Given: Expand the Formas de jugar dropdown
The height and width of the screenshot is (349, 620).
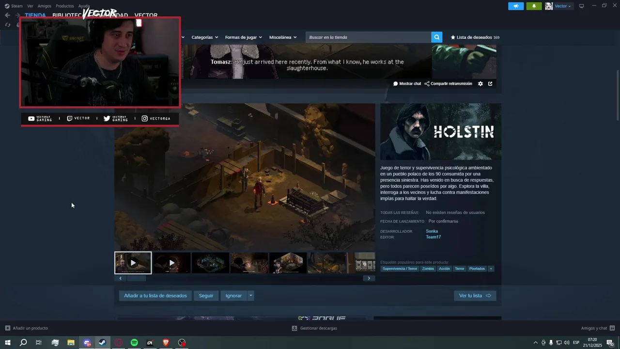Looking at the screenshot, I should click(244, 37).
